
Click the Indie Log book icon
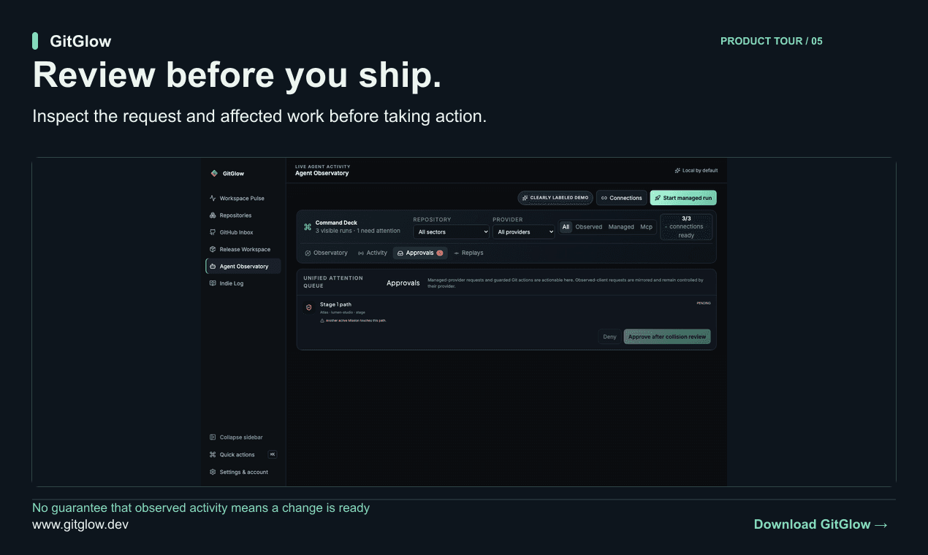pyautogui.click(x=213, y=283)
